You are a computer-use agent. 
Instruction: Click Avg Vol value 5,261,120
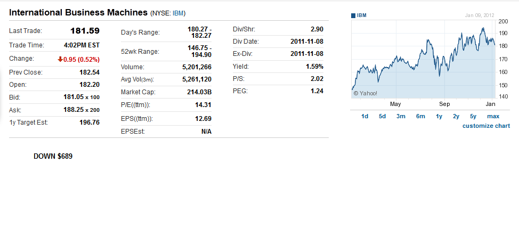coord(197,79)
